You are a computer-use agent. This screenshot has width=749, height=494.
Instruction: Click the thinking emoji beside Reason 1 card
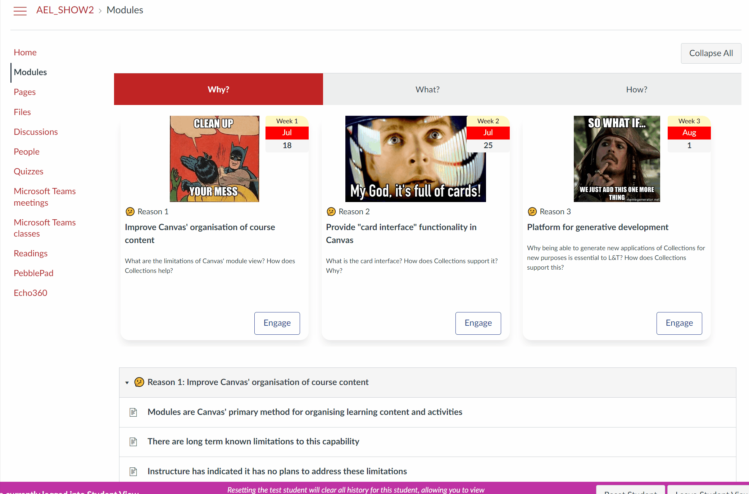click(130, 212)
